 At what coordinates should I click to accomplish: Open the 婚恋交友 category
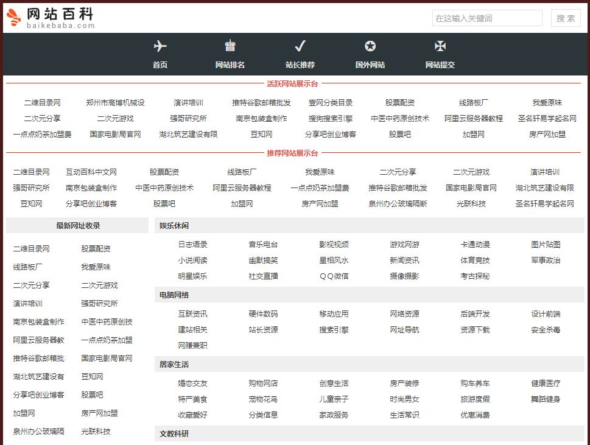[x=192, y=384]
